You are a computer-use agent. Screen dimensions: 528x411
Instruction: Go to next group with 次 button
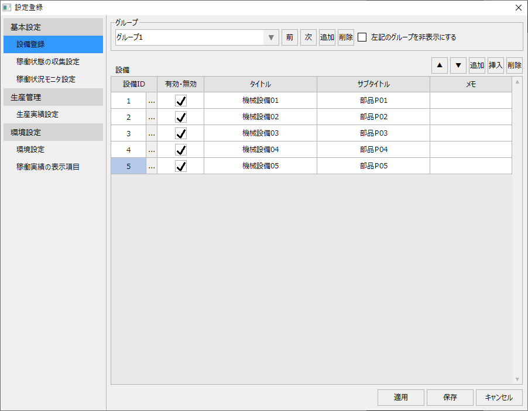pos(307,37)
